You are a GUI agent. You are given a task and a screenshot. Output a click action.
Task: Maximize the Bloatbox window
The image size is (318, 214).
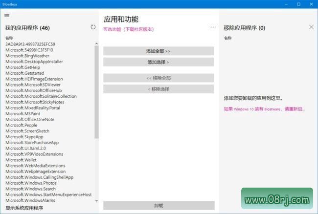click(299, 4)
